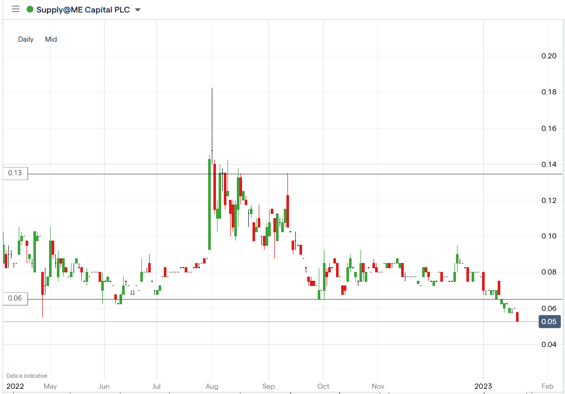The width and height of the screenshot is (565, 394).
Task: Click the Data is indicative notice
Action: (27, 376)
